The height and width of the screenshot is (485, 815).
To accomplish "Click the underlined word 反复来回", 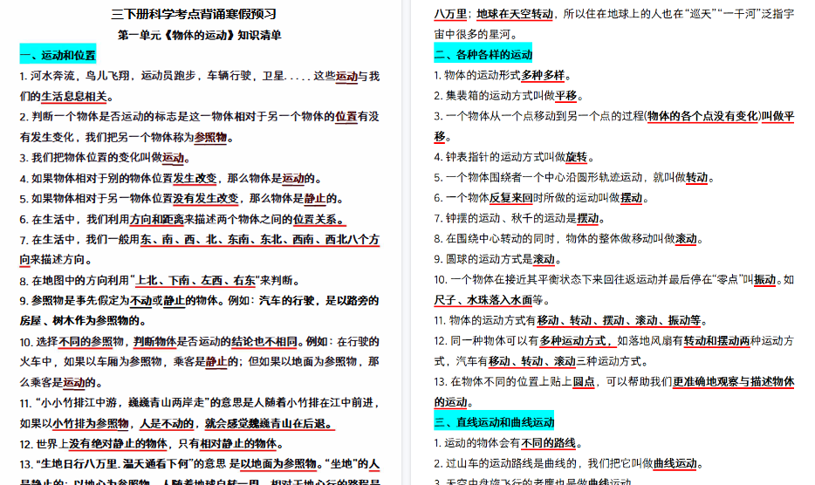I will point(511,198).
